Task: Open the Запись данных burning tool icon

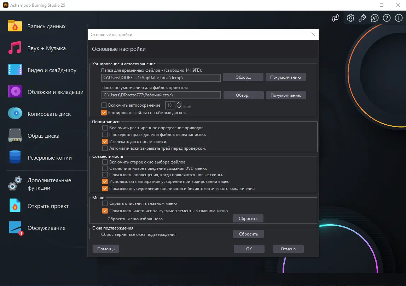Action: click(x=14, y=26)
